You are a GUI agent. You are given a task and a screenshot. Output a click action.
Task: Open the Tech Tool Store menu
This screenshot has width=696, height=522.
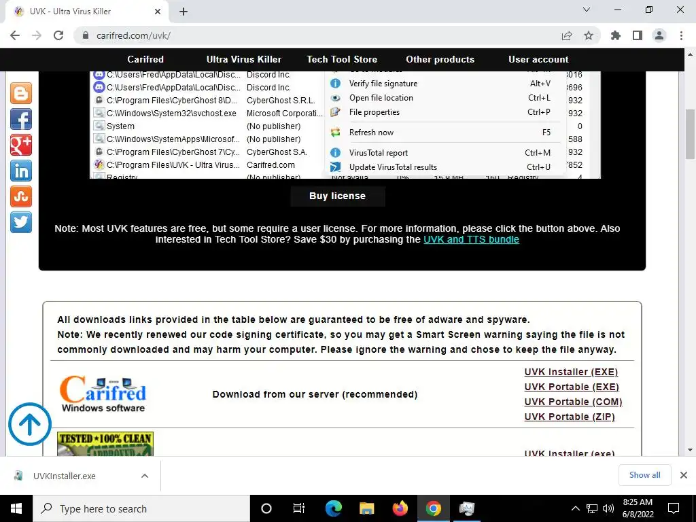click(x=342, y=60)
